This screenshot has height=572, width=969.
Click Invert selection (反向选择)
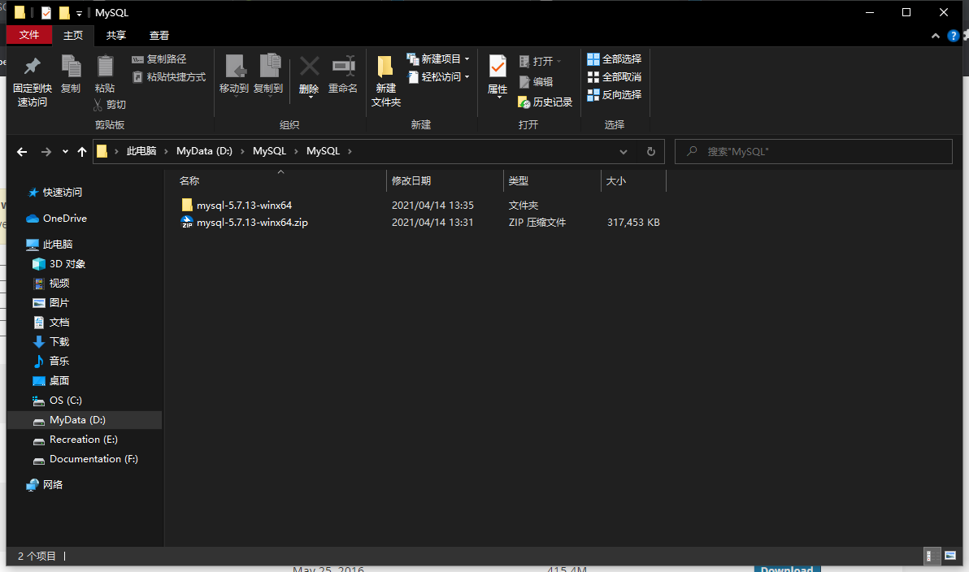(615, 94)
